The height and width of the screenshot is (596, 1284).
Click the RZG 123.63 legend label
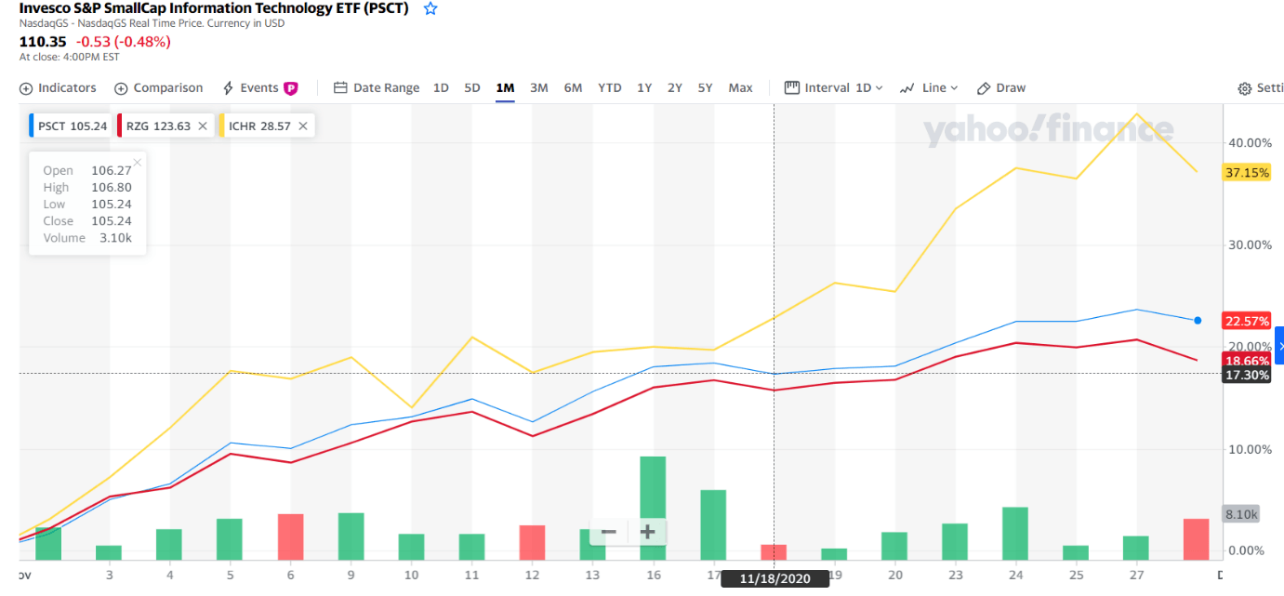(x=158, y=126)
